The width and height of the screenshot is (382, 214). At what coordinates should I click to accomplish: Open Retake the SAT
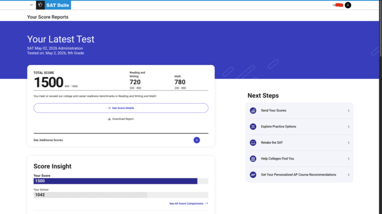[x=299, y=143]
